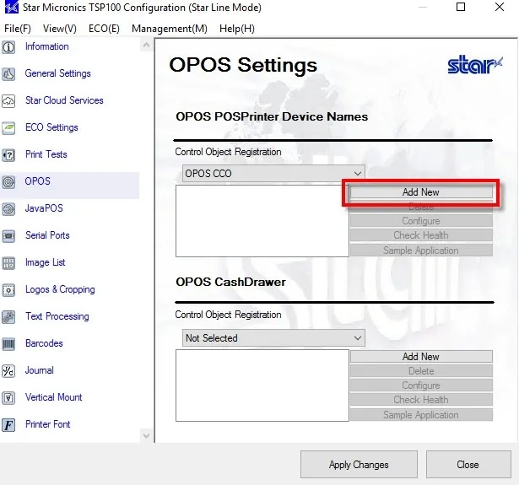519x485 pixels.
Task: Click the ECO Settings icon
Action: [x=8, y=128]
